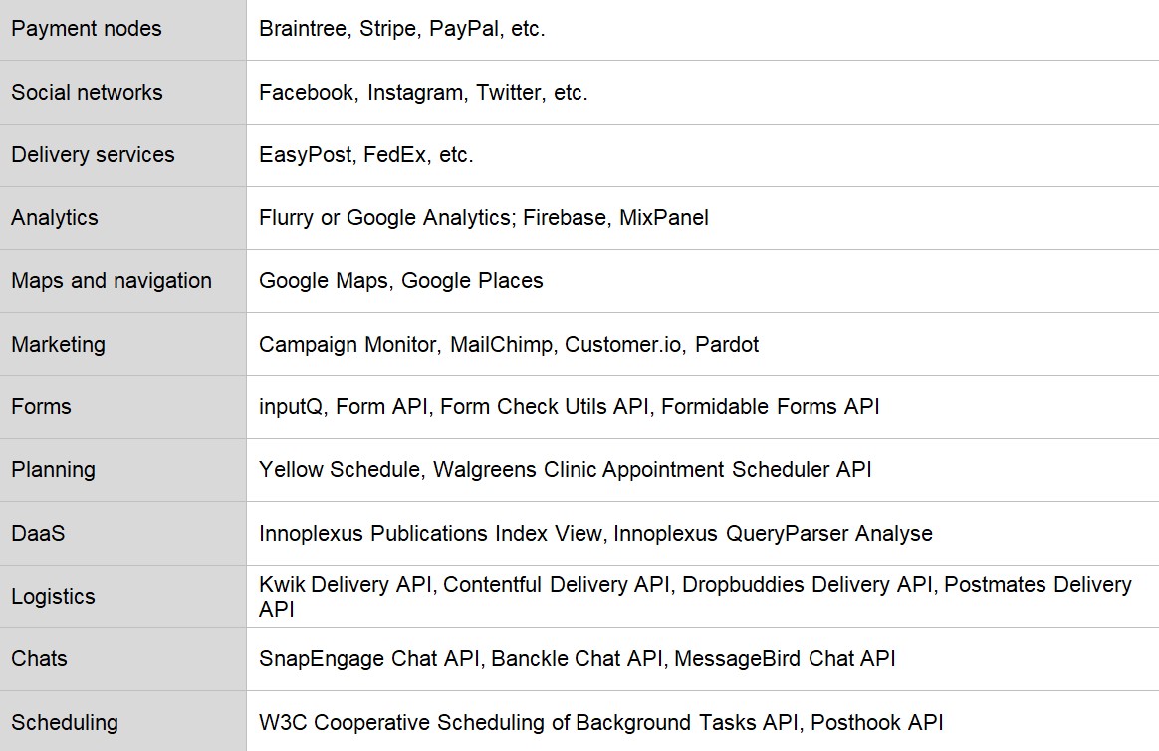
Task: Select the Campaign Monitor, MailChimp cell
Action: click(508, 344)
